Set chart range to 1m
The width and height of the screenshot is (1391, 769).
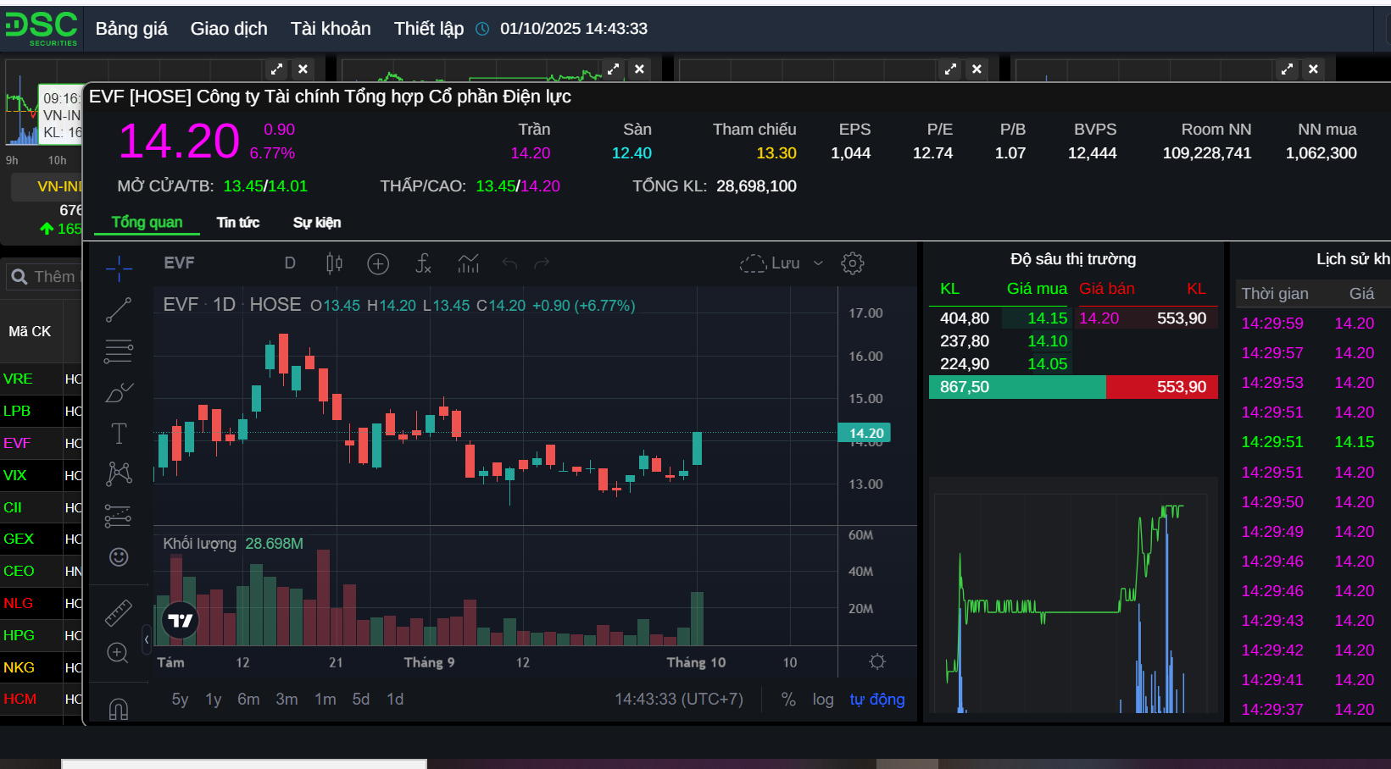[325, 700]
